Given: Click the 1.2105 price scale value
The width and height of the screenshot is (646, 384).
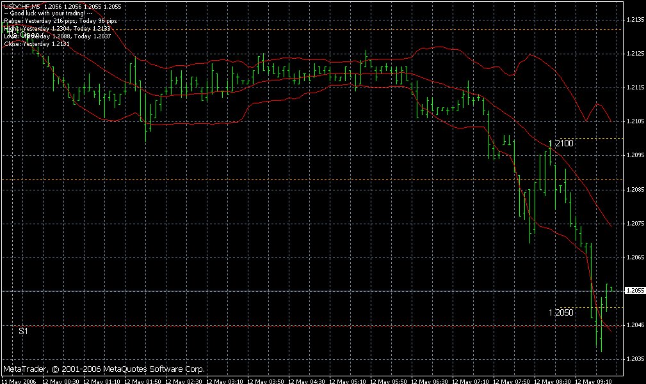Looking at the screenshot, I should [x=635, y=121].
